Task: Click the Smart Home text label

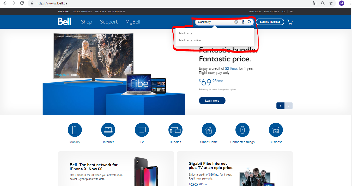Action: pyautogui.click(x=209, y=142)
